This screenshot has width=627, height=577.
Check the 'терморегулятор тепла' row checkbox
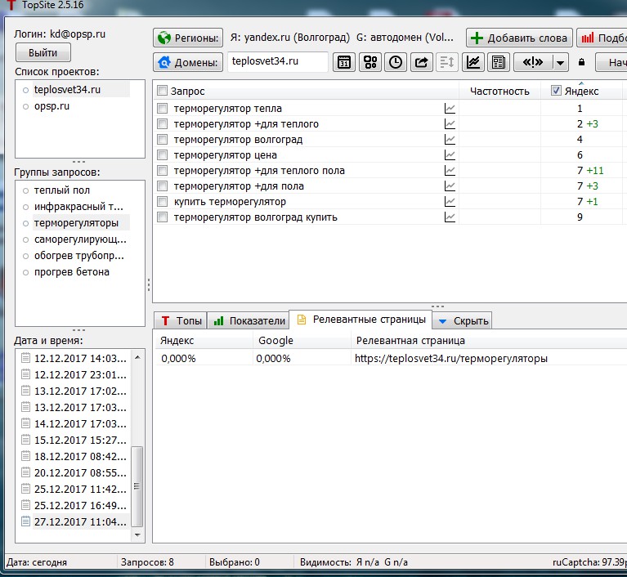pyautogui.click(x=162, y=109)
